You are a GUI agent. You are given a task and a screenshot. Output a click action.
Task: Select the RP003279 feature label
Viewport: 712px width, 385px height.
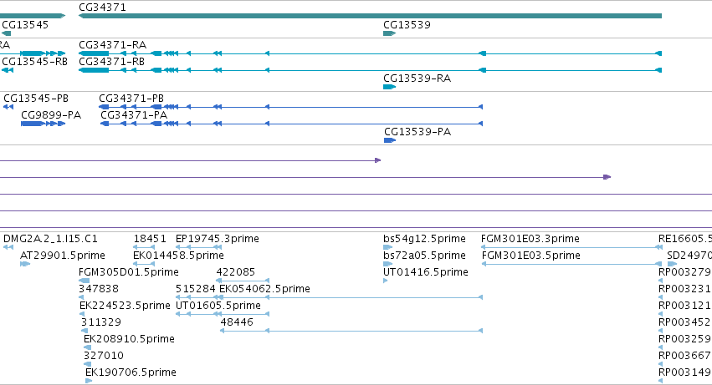click(x=684, y=272)
